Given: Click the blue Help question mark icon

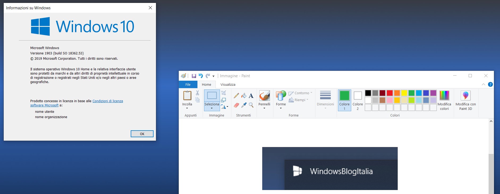Looking at the screenshot, I should click(490, 84).
